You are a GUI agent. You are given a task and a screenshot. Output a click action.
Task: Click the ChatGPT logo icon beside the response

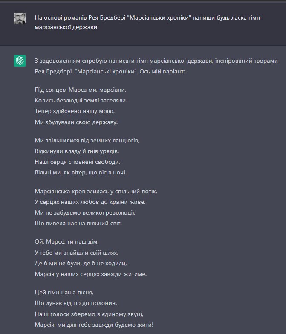coord(20,61)
